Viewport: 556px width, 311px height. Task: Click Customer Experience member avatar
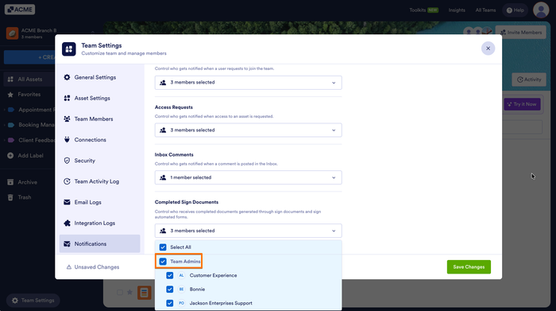(x=182, y=275)
